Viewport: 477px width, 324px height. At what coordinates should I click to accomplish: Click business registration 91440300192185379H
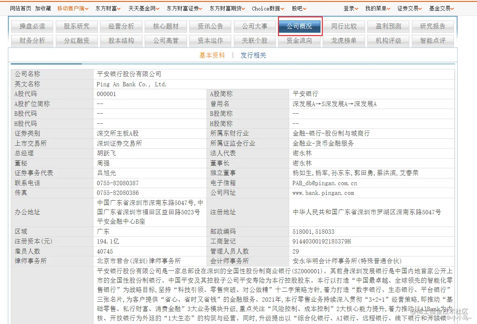click(322, 241)
